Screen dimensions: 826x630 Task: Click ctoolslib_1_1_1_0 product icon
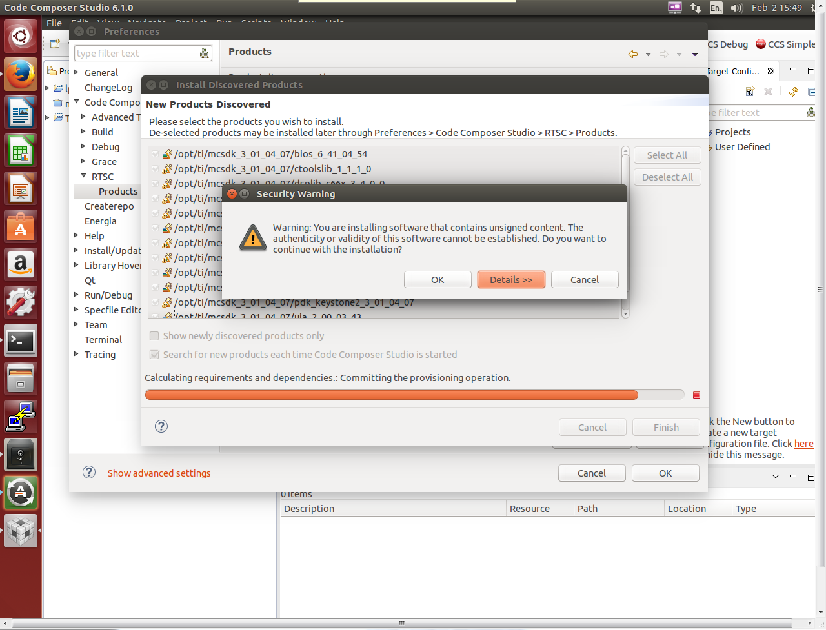[167, 169]
